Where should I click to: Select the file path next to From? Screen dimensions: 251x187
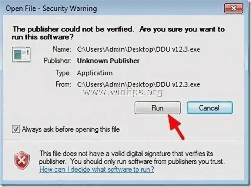point(139,84)
